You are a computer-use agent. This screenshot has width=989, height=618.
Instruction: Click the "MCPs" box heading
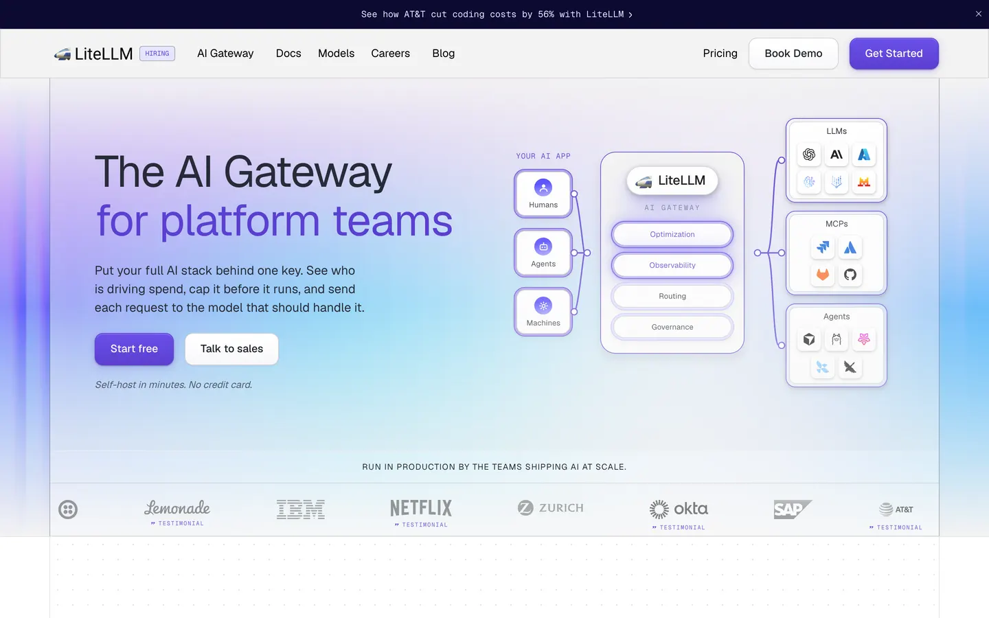point(837,224)
